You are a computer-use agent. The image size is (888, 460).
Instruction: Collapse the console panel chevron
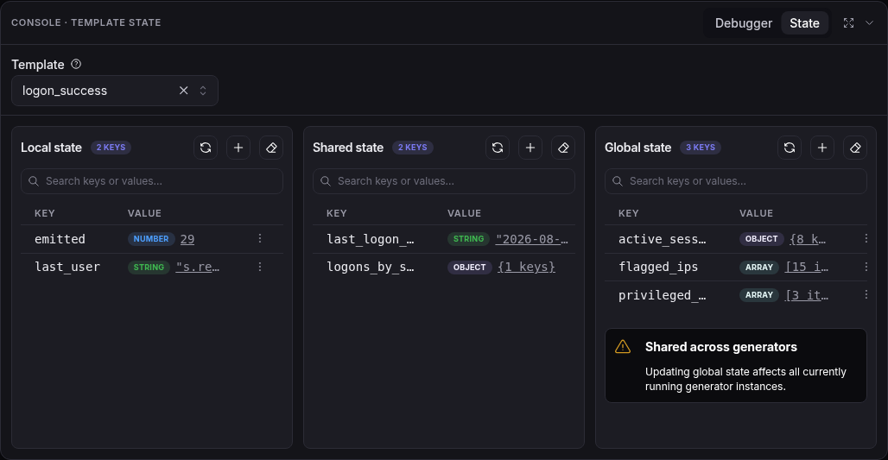[x=869, y=23]
